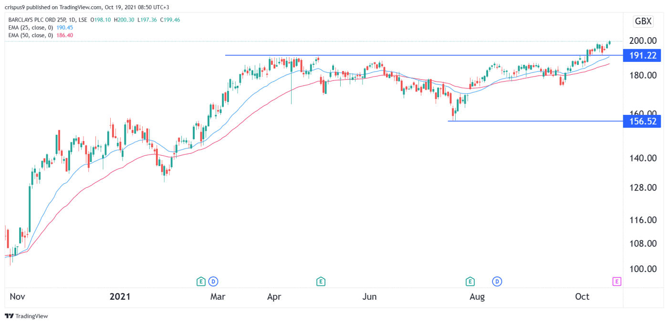Viewport: 668px width, 324px height.
Task: Select the 191.22 resistance price label
Action: tap(642, 55)
